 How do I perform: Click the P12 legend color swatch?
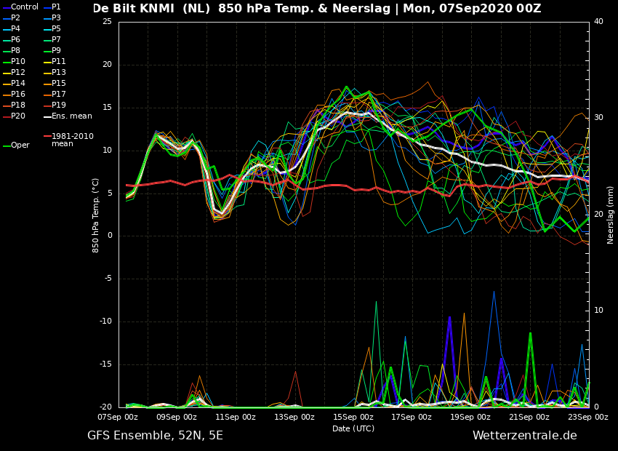click(7, 73)
